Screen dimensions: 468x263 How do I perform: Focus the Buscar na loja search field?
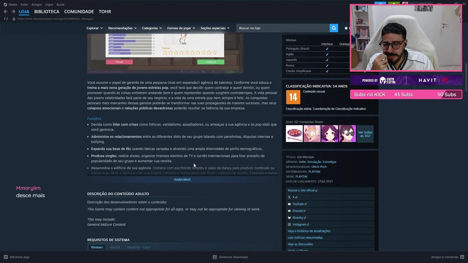click(283, 28)
